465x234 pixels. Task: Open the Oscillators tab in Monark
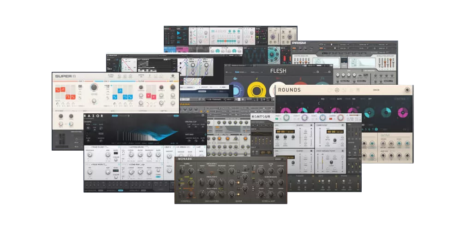pyautogui.click(x=212, y=201)
